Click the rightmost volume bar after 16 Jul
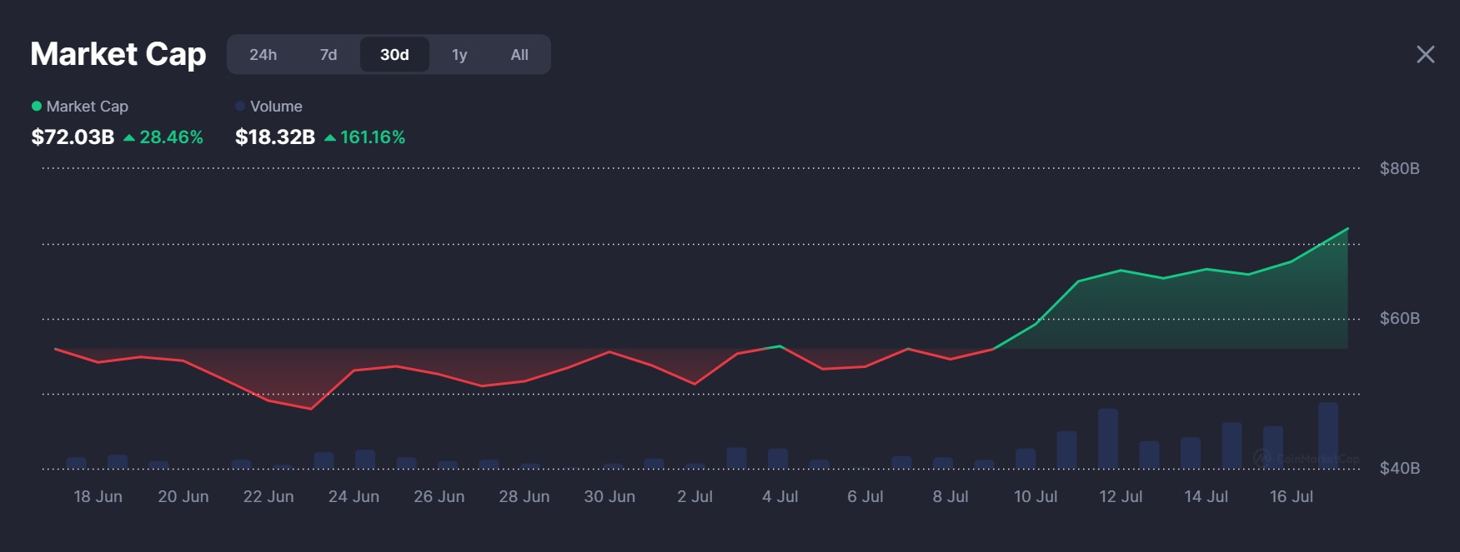1460x552 pixels. click(1327, 435)
